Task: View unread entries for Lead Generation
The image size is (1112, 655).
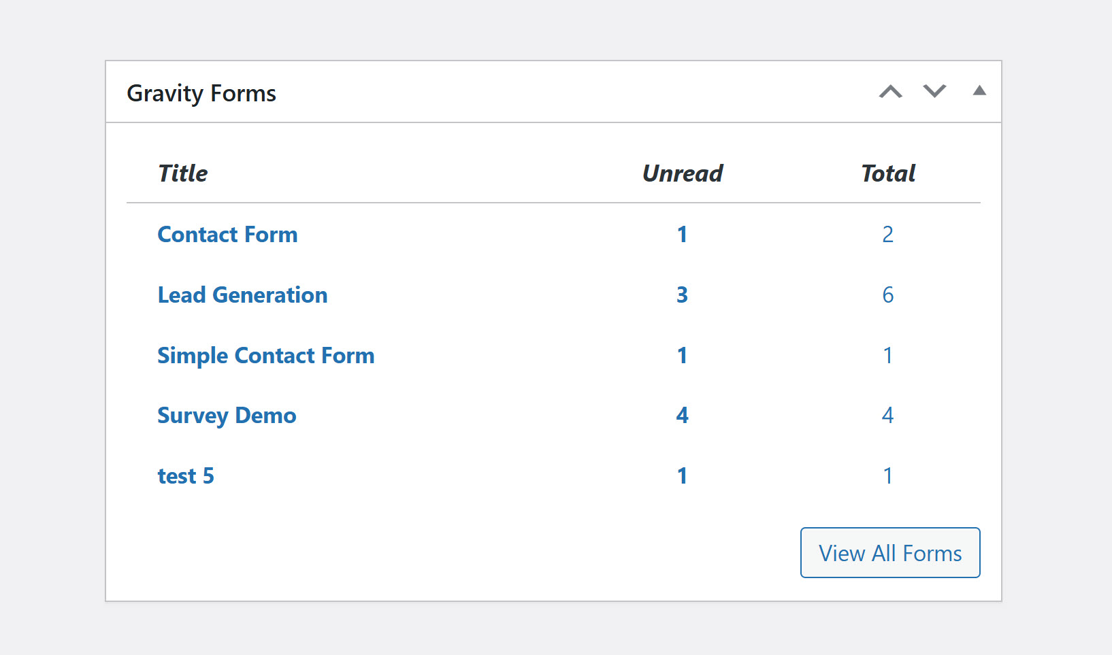Action: point(682,295)
